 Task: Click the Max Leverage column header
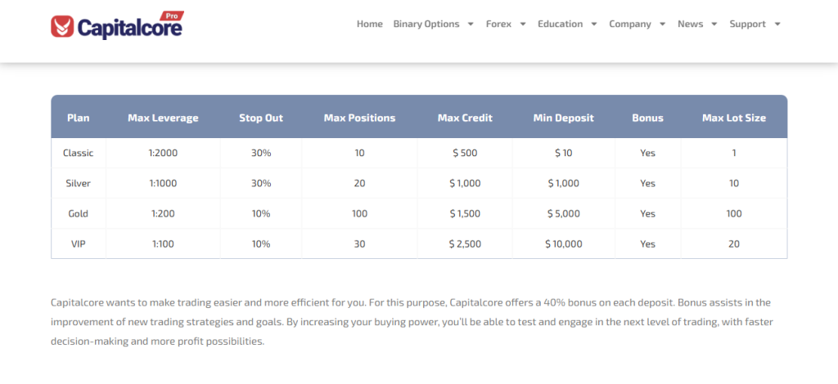tap(163, 118)
